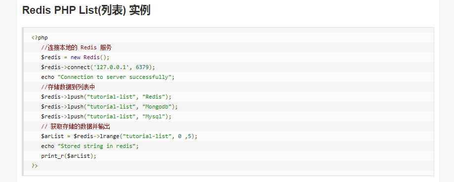Click the "Mysql" string value
The height and width of the screenshot is (182, 454).
(154, 116)
